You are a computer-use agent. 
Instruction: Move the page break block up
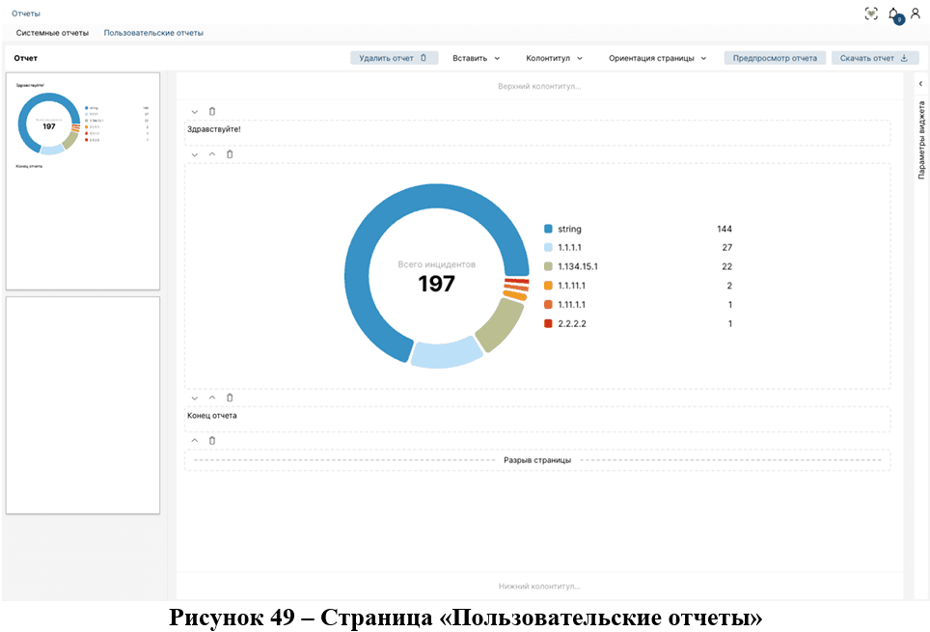point(195,441)
